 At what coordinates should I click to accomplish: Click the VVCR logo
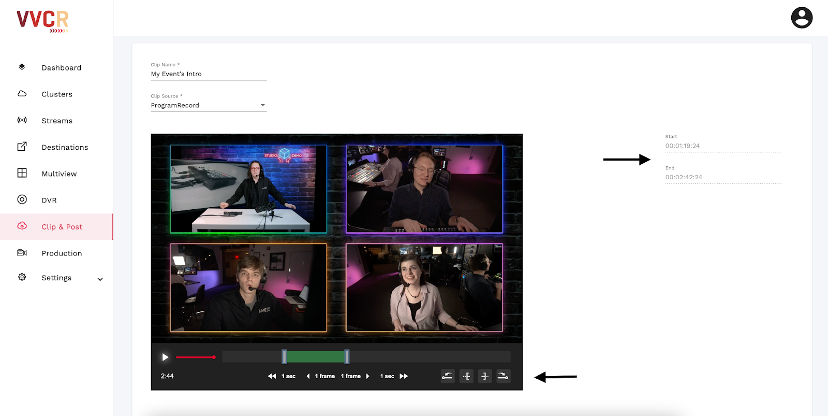click(42, 21)
